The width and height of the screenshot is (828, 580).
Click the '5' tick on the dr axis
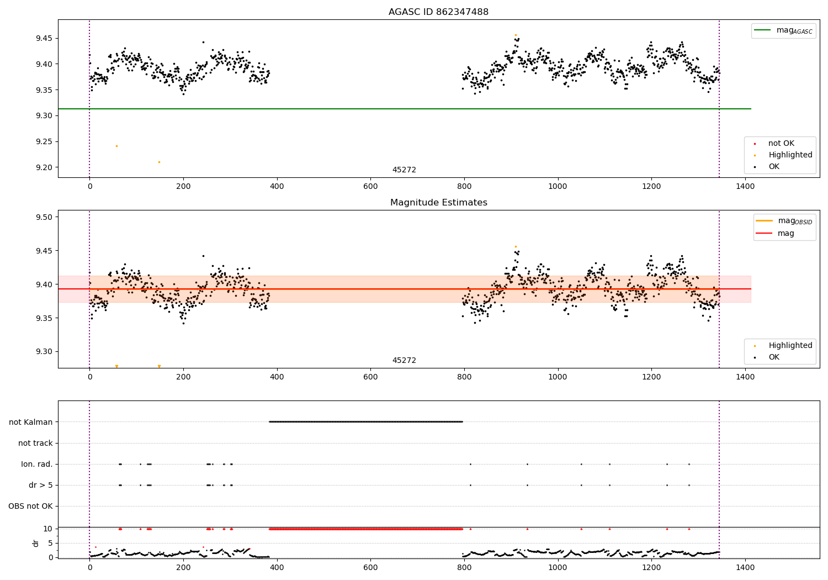click(x=50, y=543)
